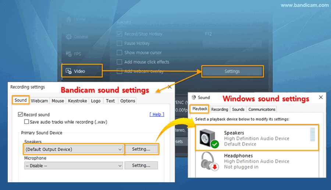The height and width of the screenshot is (190, 331).
Task: Uncheck the Record sound checkbox
Action: coord(20,114)
